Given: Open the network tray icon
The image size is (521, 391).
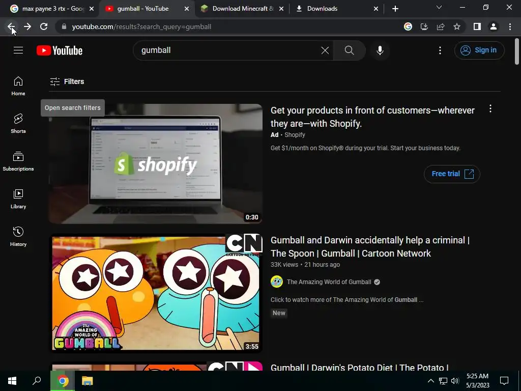Looking at the screenshot, I should (443, 381).
